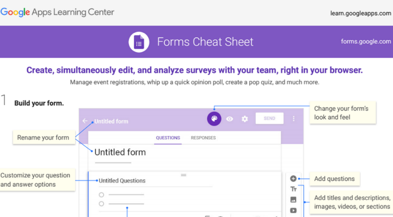Viewport: 393px width, 217px height.
Task: Click the add title and description icon
Action: 293,189
